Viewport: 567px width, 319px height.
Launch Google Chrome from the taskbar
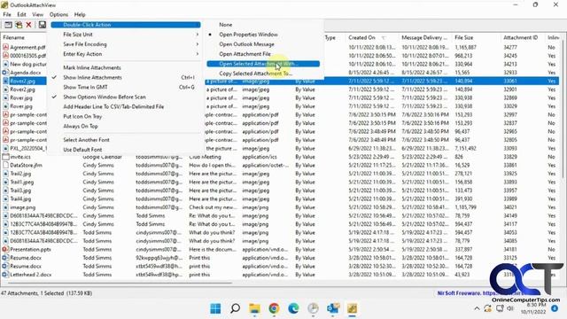coord(274,308)
